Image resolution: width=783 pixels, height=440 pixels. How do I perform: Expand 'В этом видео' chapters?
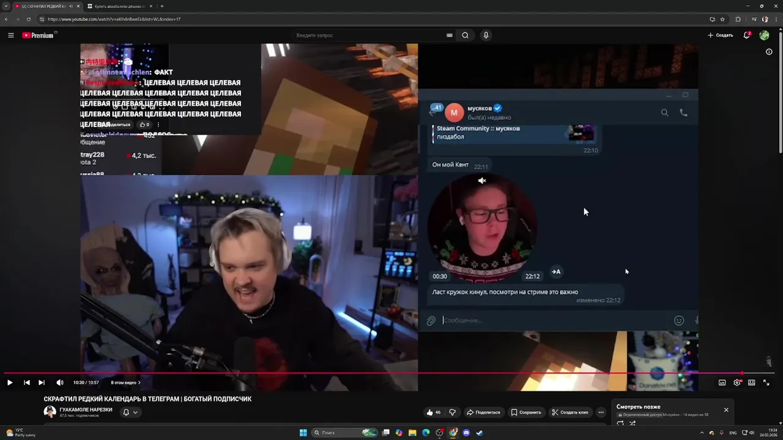click(x=125, y=383)
